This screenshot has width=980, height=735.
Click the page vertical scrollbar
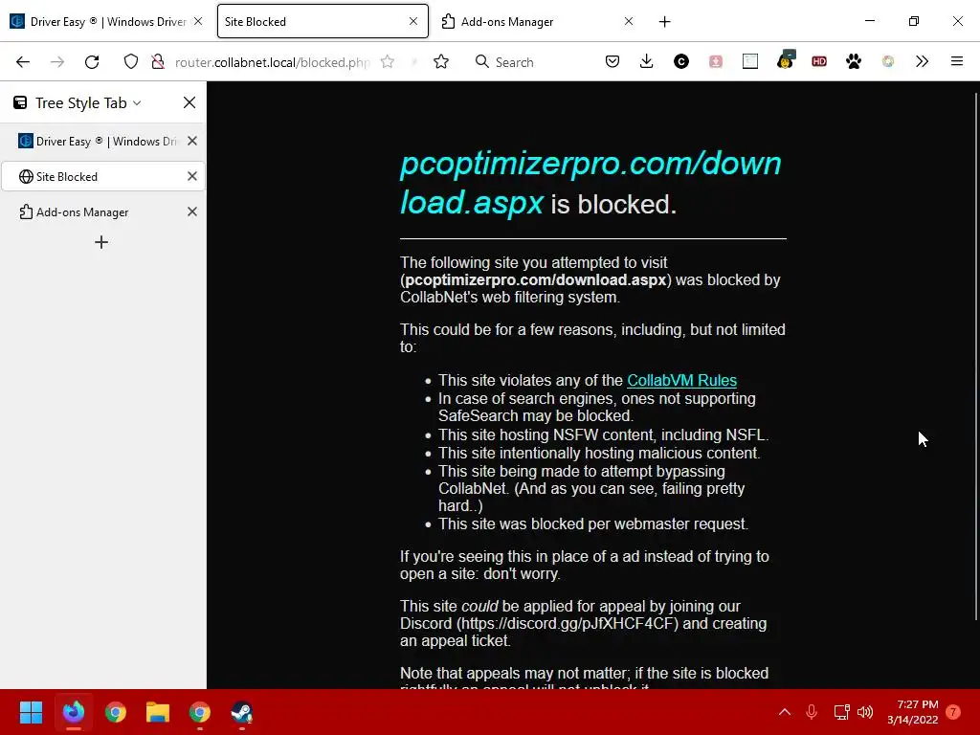[x=975, y=356]
